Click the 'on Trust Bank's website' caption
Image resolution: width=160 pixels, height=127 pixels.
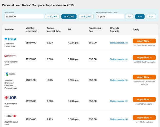click(144, 46)
